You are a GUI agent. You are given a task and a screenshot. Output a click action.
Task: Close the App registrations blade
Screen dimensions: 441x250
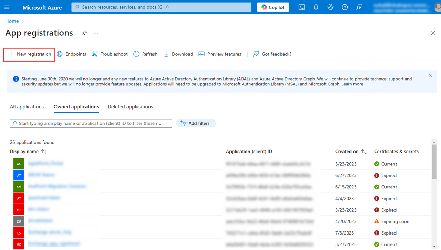point(433,33)
